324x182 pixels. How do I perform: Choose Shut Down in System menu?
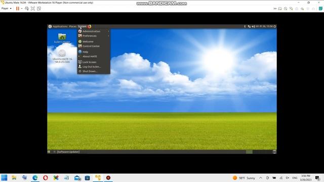pos(94,71)
